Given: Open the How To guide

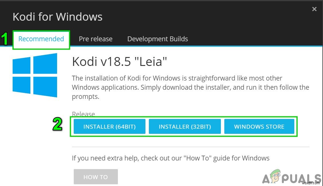Looking at the screenshot, I should point(96,177).
